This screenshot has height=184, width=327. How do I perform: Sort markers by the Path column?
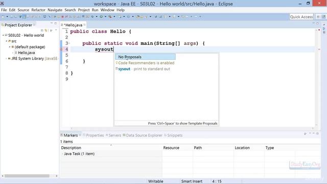pos(213,148)
